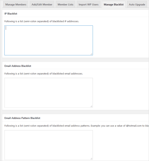Open the Auto Upgrade tab

[x=137, y=4]
